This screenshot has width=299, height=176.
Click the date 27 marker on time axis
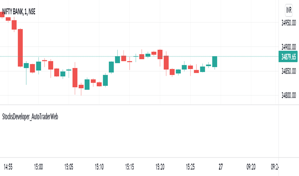point(221,167)
